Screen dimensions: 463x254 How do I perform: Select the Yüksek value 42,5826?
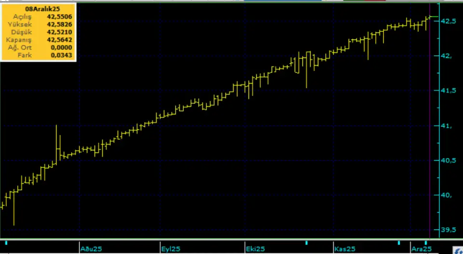tap(59, 24)
